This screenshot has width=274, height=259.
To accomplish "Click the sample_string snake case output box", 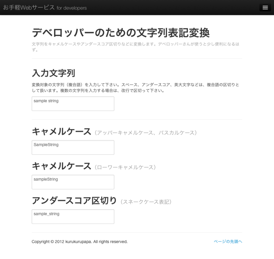I will [x=73, y=216].
